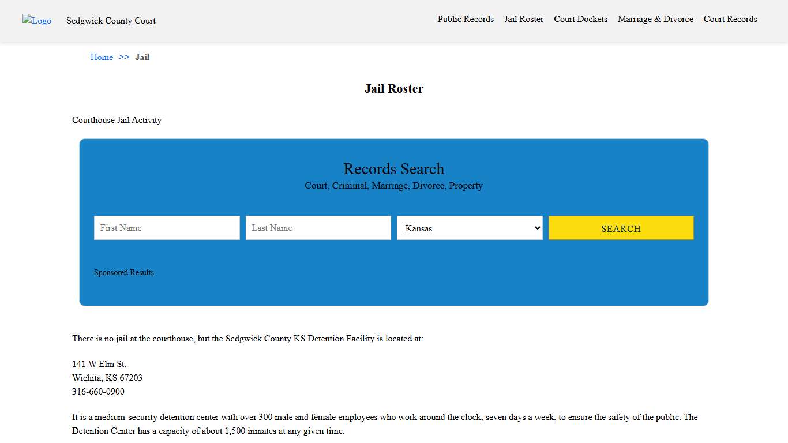Click the Records Search heading
The image size is (788, 443).
(394, 169)
